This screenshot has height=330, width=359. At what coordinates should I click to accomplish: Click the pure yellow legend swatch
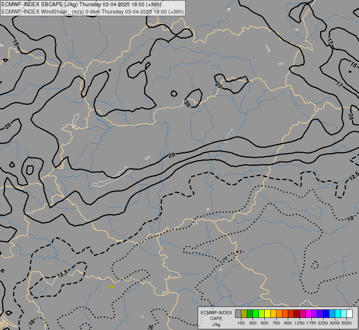[267, 314]
